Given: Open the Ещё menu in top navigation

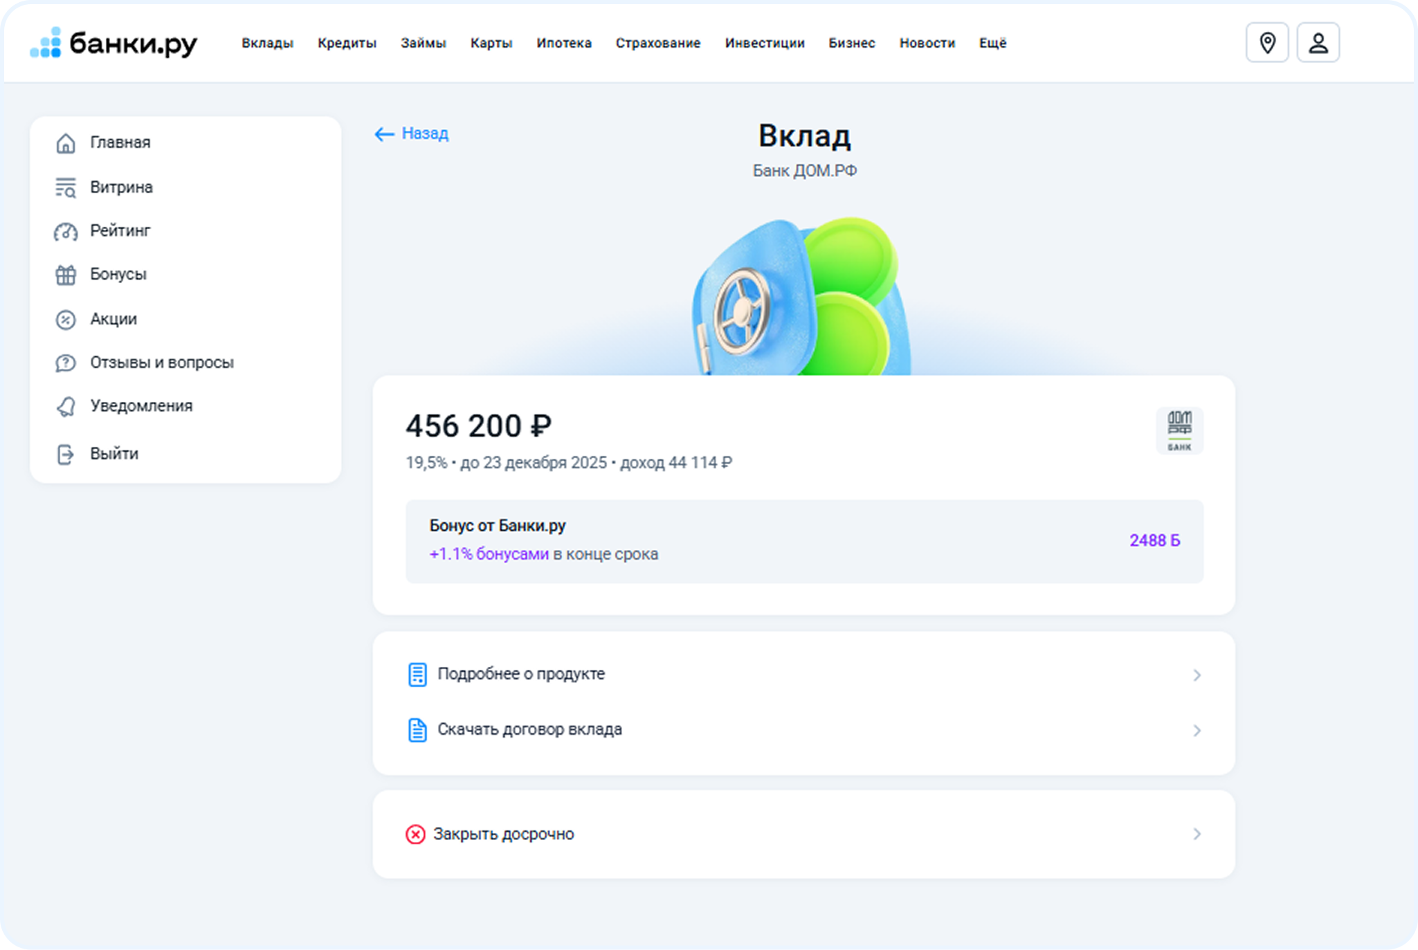Looking at the screenshot, I should [992, 43].
